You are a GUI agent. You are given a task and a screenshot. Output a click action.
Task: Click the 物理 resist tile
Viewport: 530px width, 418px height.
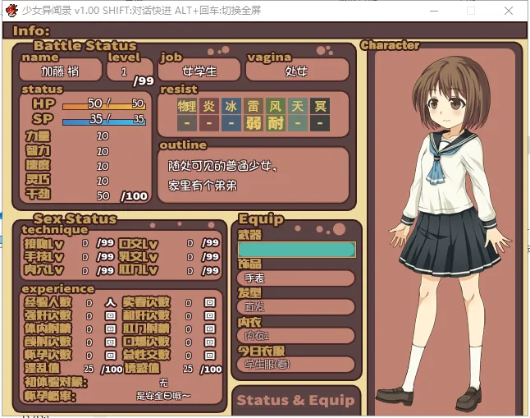click(186, 106)
